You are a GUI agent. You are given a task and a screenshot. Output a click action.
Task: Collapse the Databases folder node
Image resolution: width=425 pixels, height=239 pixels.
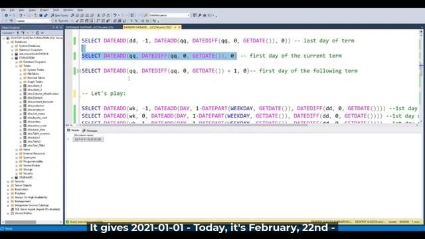pyautogui.click(x=8, y=42)
